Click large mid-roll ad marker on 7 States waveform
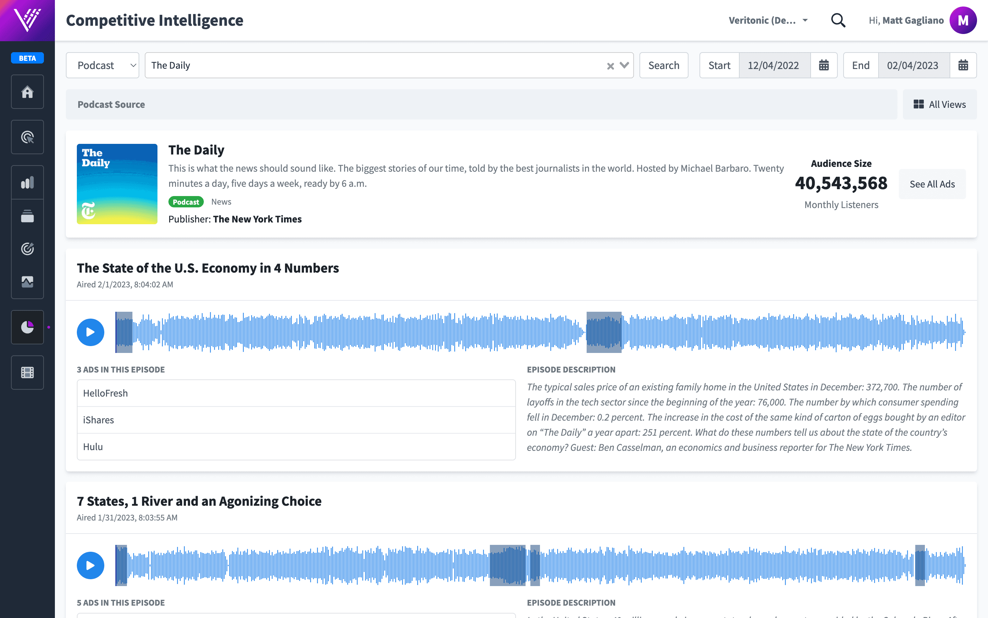 point(507,565)
